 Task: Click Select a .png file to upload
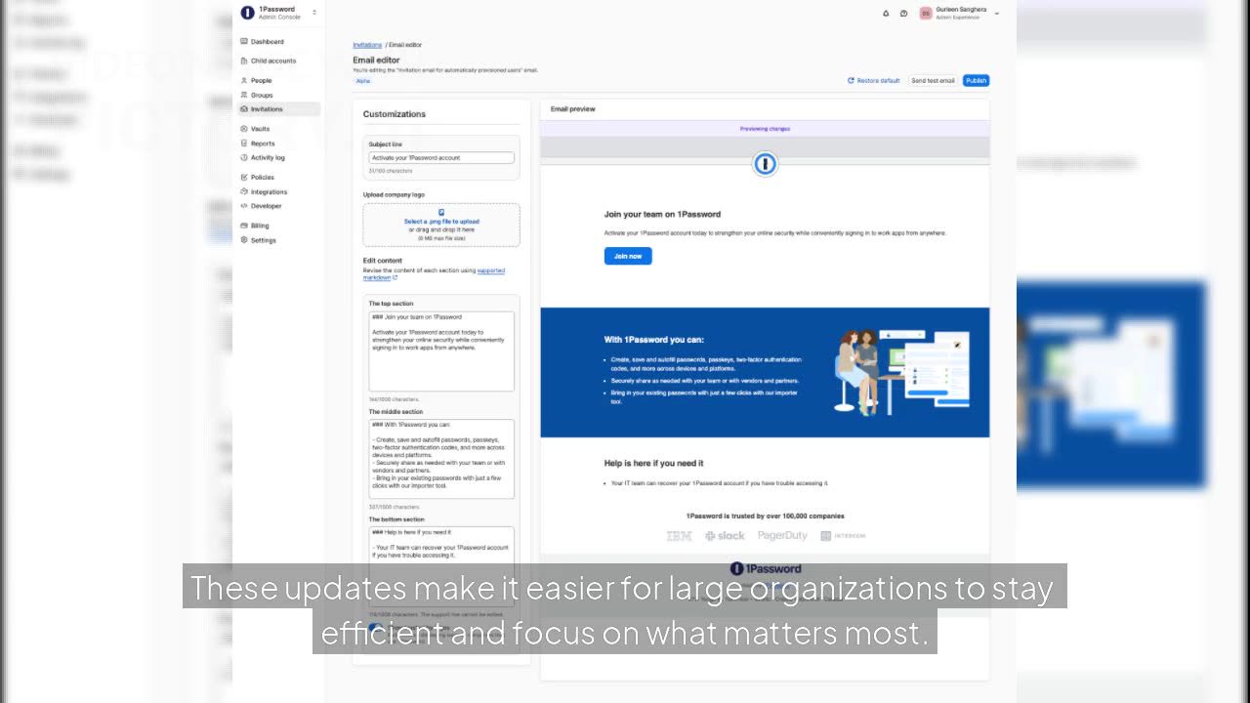click(x=441, y=222)
